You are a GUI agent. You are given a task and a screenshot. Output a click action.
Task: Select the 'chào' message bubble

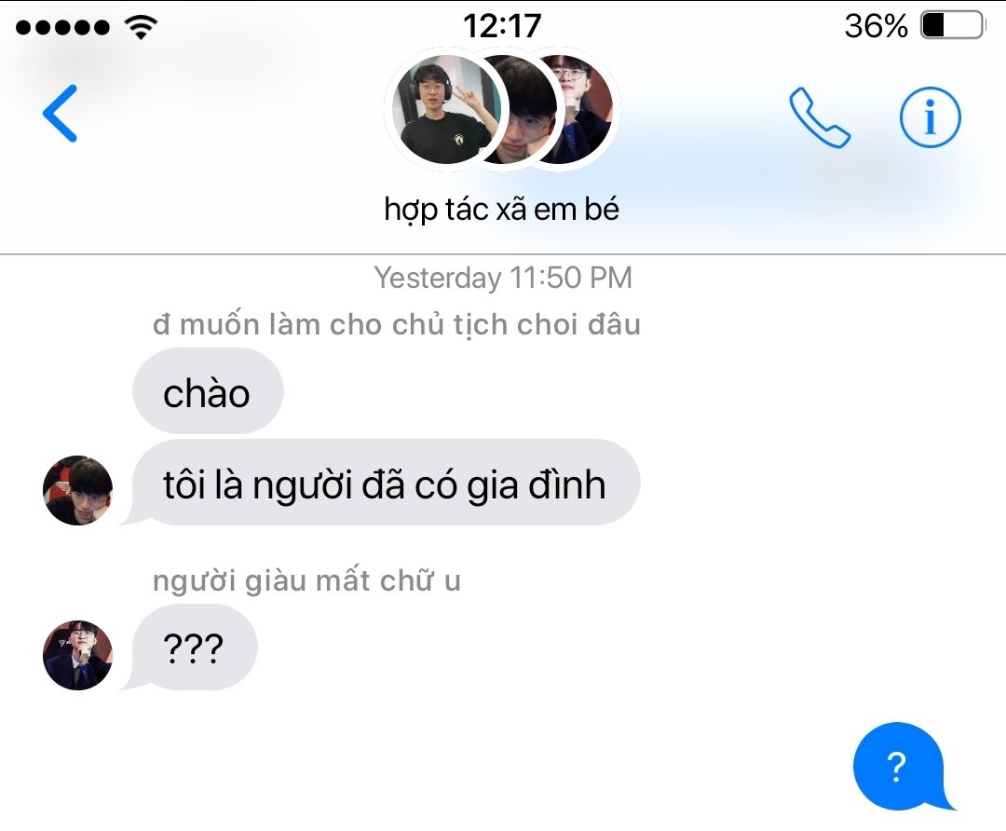tap(208, 390)
